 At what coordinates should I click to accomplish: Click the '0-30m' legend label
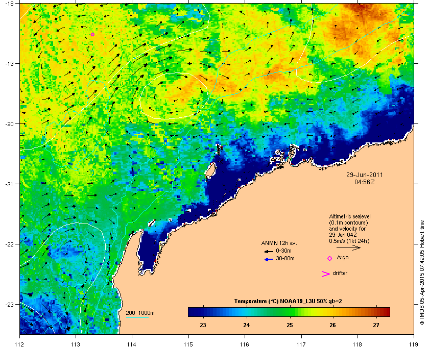coord(283,251)
